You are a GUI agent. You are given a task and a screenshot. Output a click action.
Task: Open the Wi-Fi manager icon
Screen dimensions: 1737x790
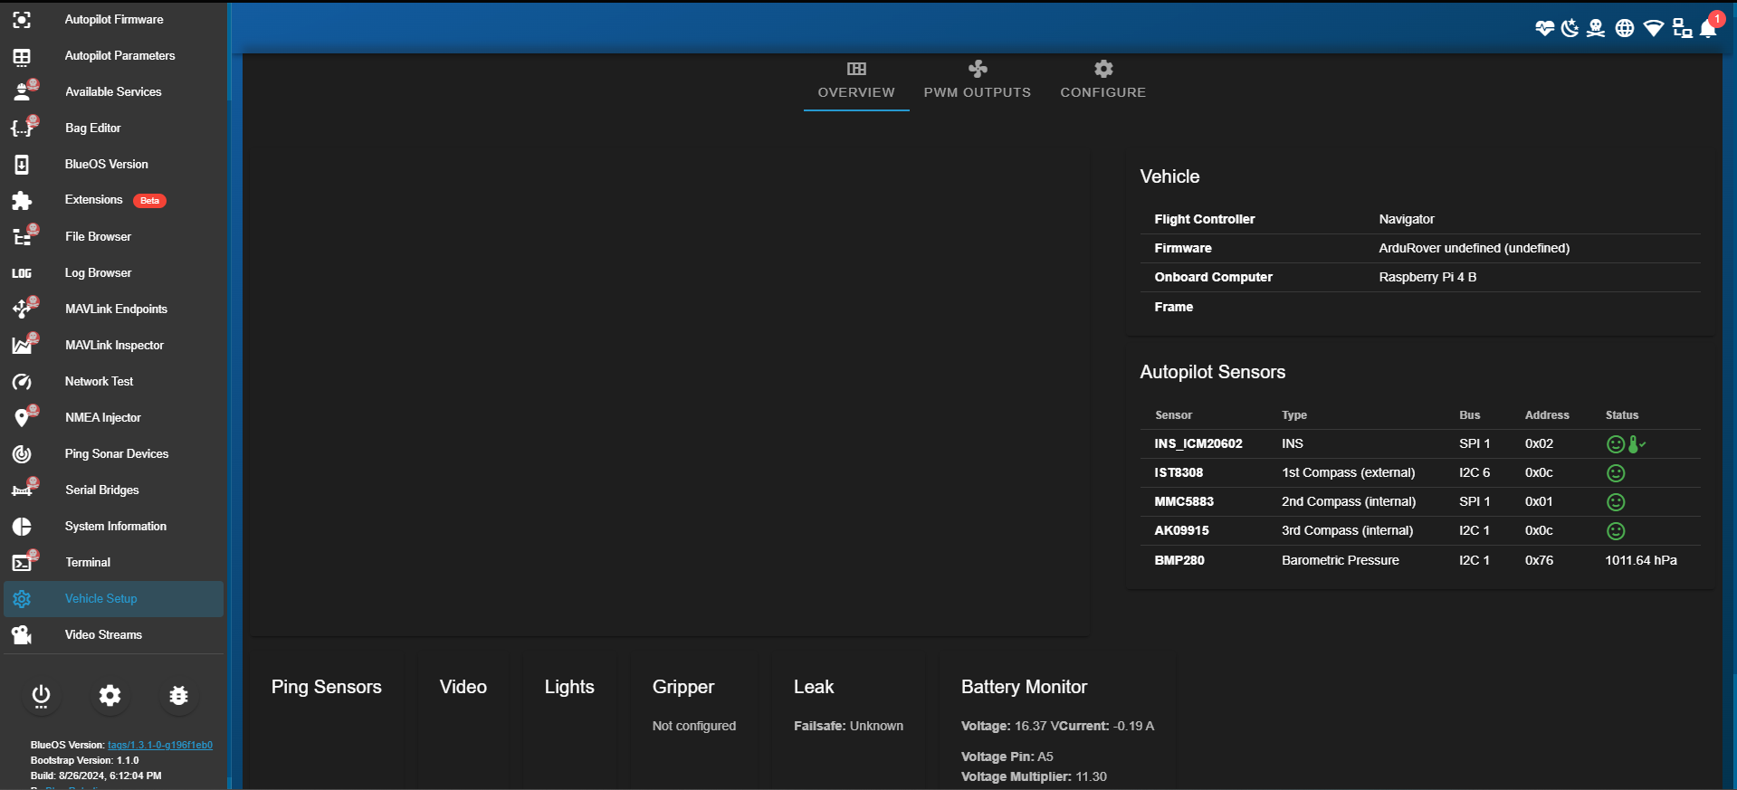(1653, 28)
